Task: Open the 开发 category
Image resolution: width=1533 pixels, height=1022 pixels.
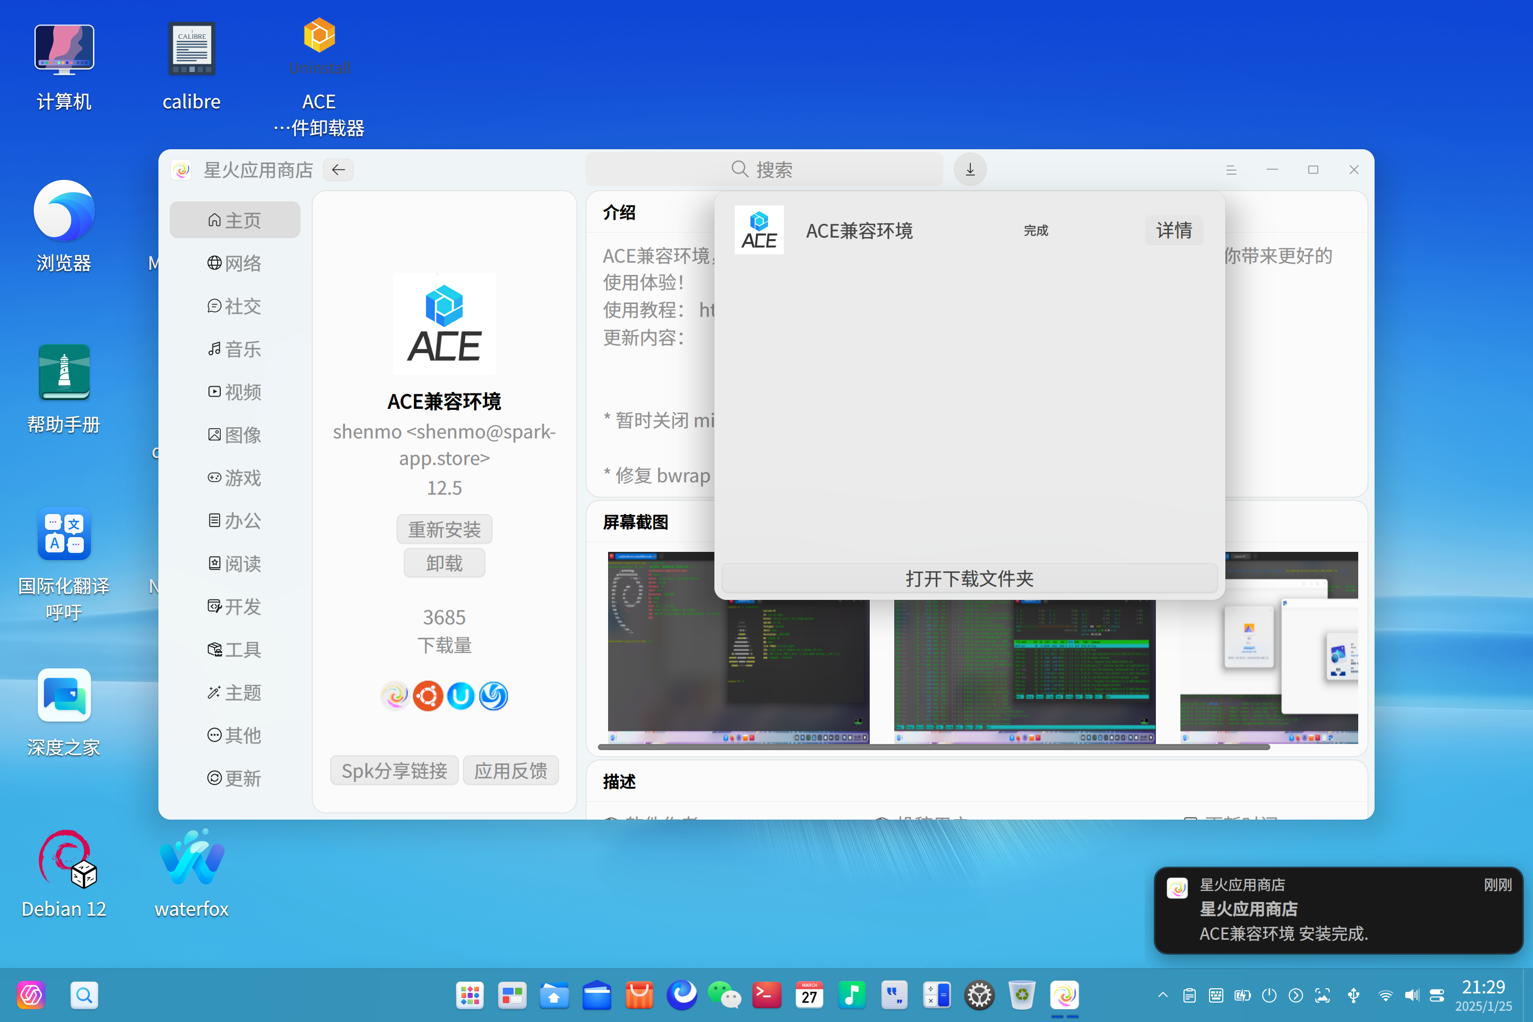Action: 235,607
